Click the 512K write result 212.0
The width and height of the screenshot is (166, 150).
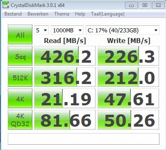coord(128,77)
